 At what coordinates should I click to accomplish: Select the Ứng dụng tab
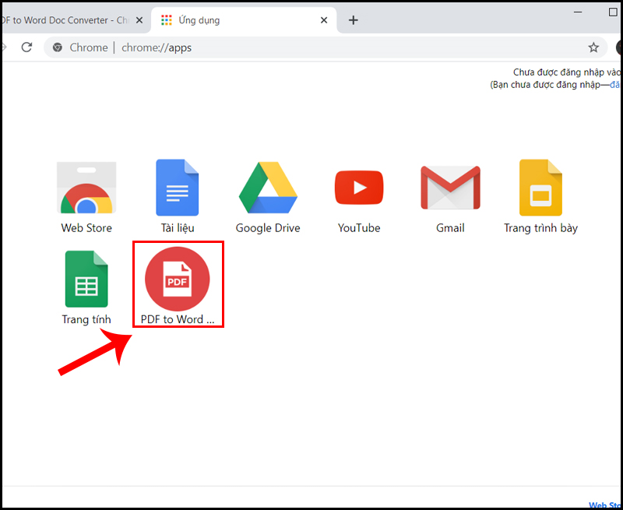click(x=234, y=20)
